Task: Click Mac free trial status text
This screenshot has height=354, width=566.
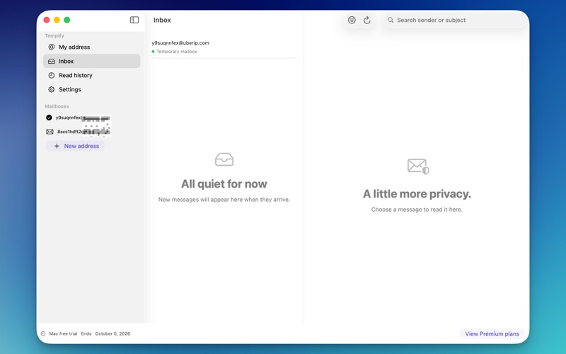Action: (63, 333)
